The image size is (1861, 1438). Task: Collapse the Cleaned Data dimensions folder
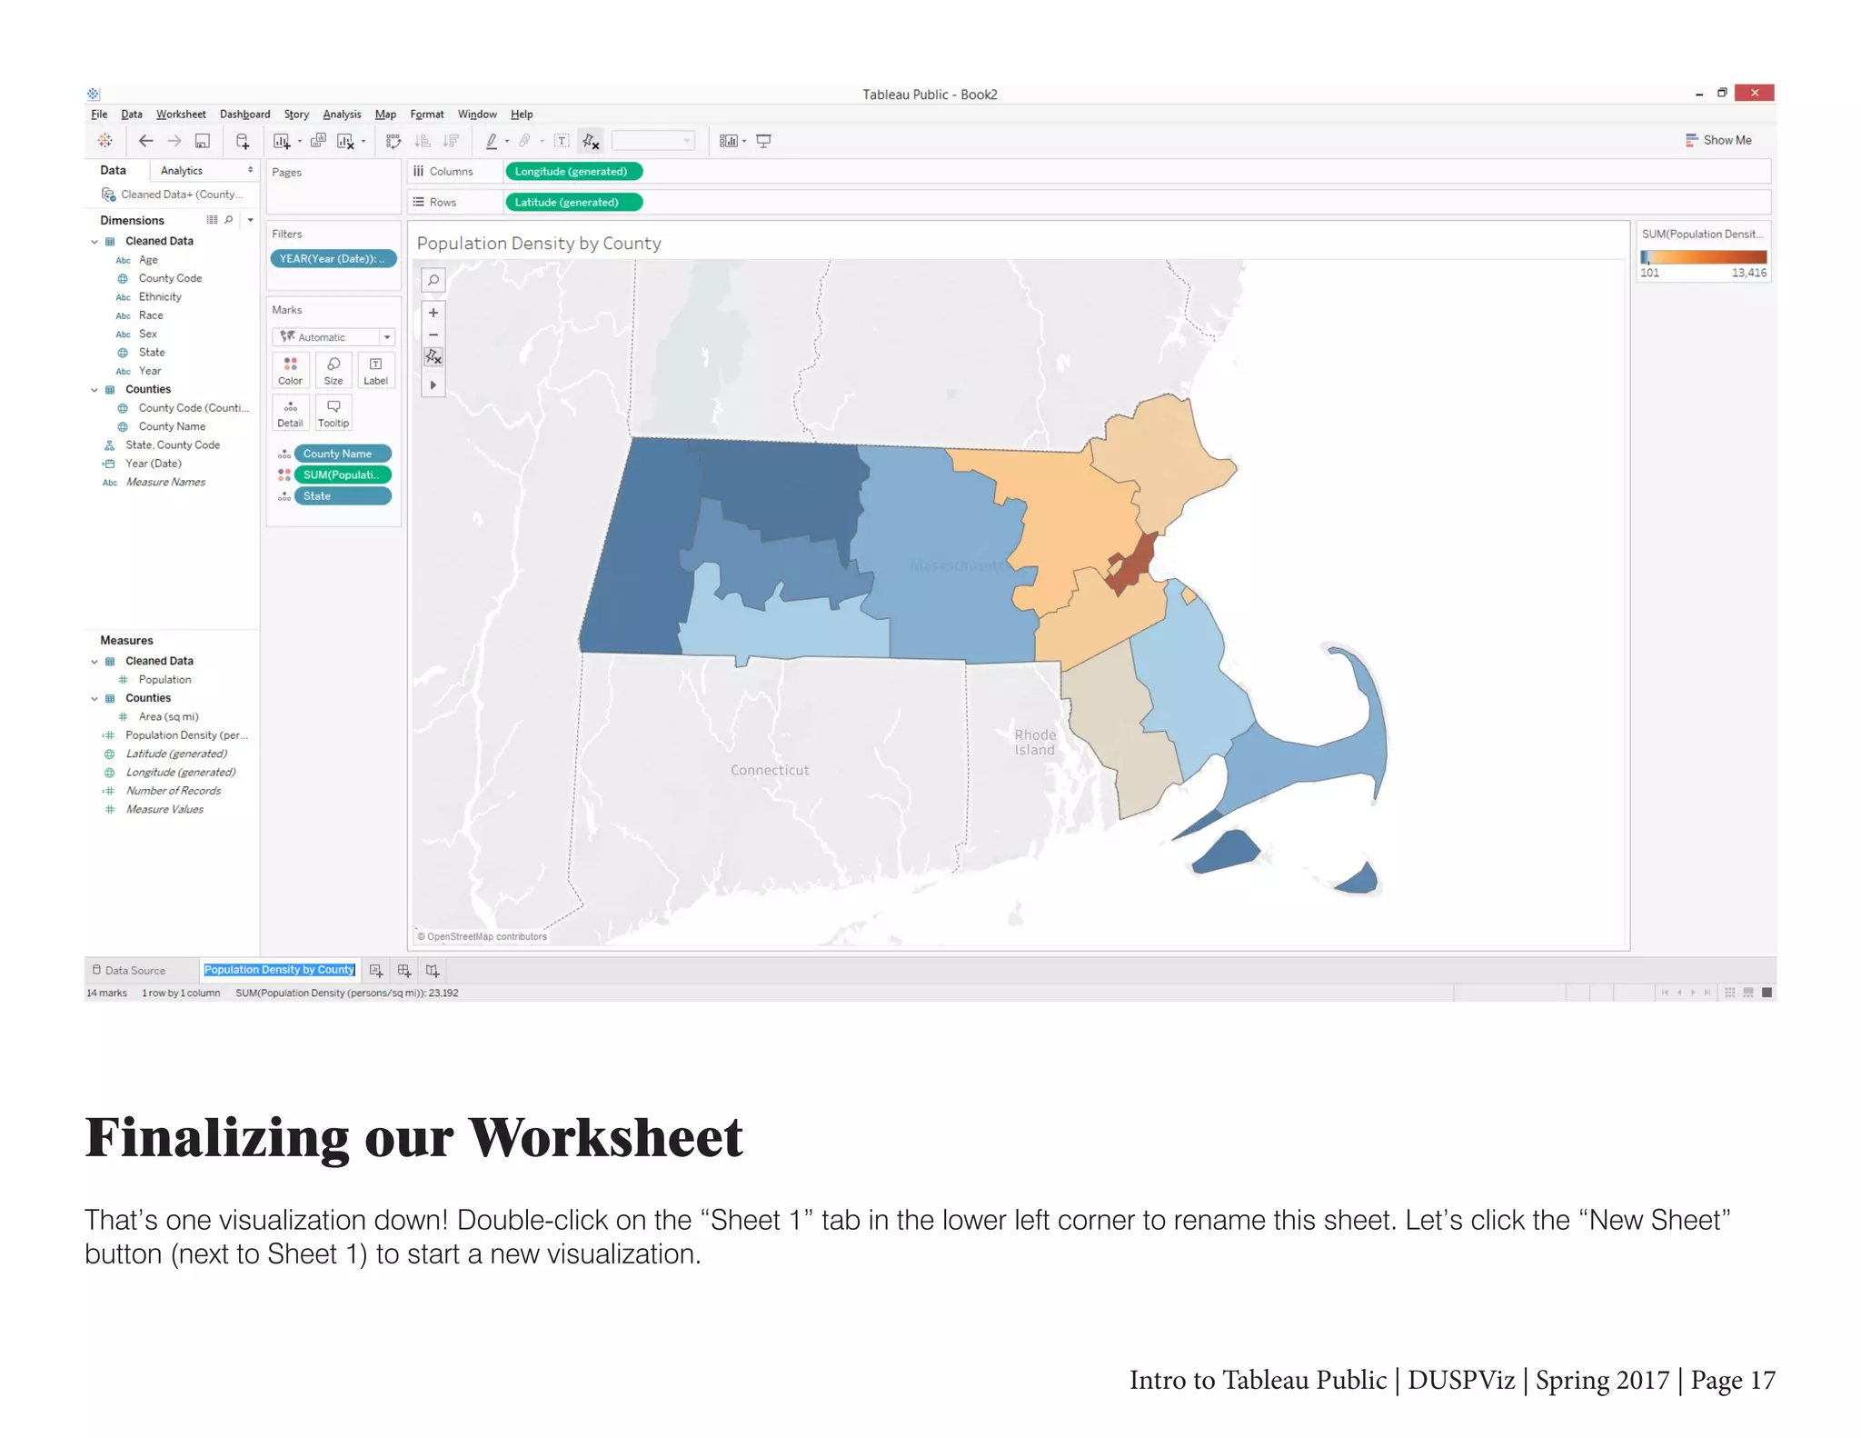pos(95,242)
